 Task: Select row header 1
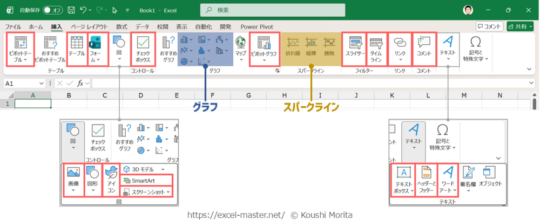(x=7, y=104)
